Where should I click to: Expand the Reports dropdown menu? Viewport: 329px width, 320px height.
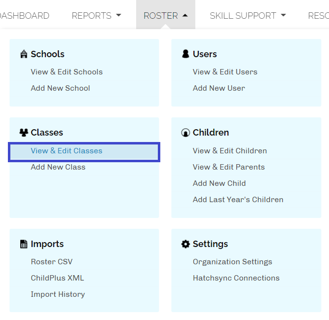(x=96, y=16)
